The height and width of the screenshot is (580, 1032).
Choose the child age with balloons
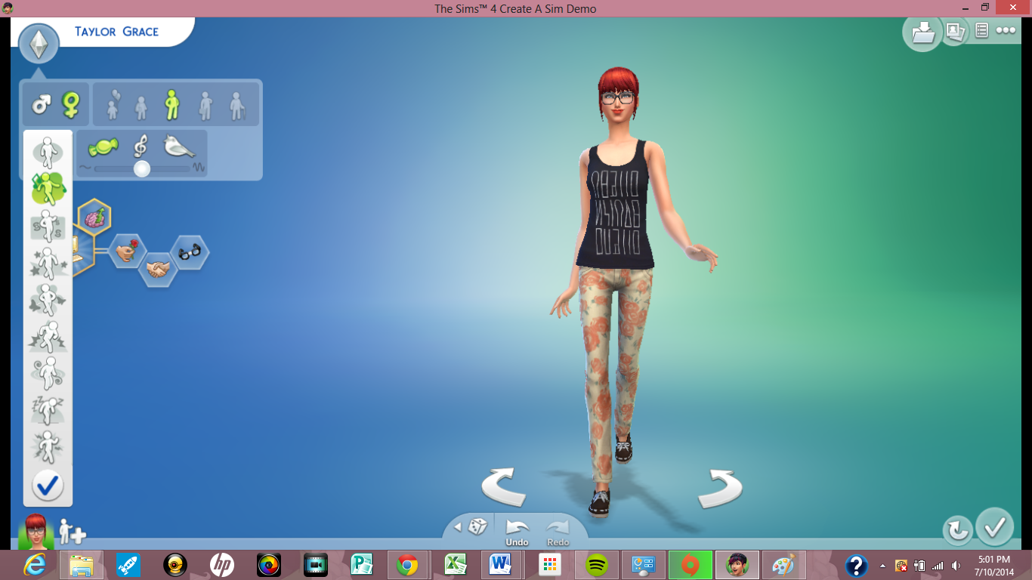click(x=113, y=105)
